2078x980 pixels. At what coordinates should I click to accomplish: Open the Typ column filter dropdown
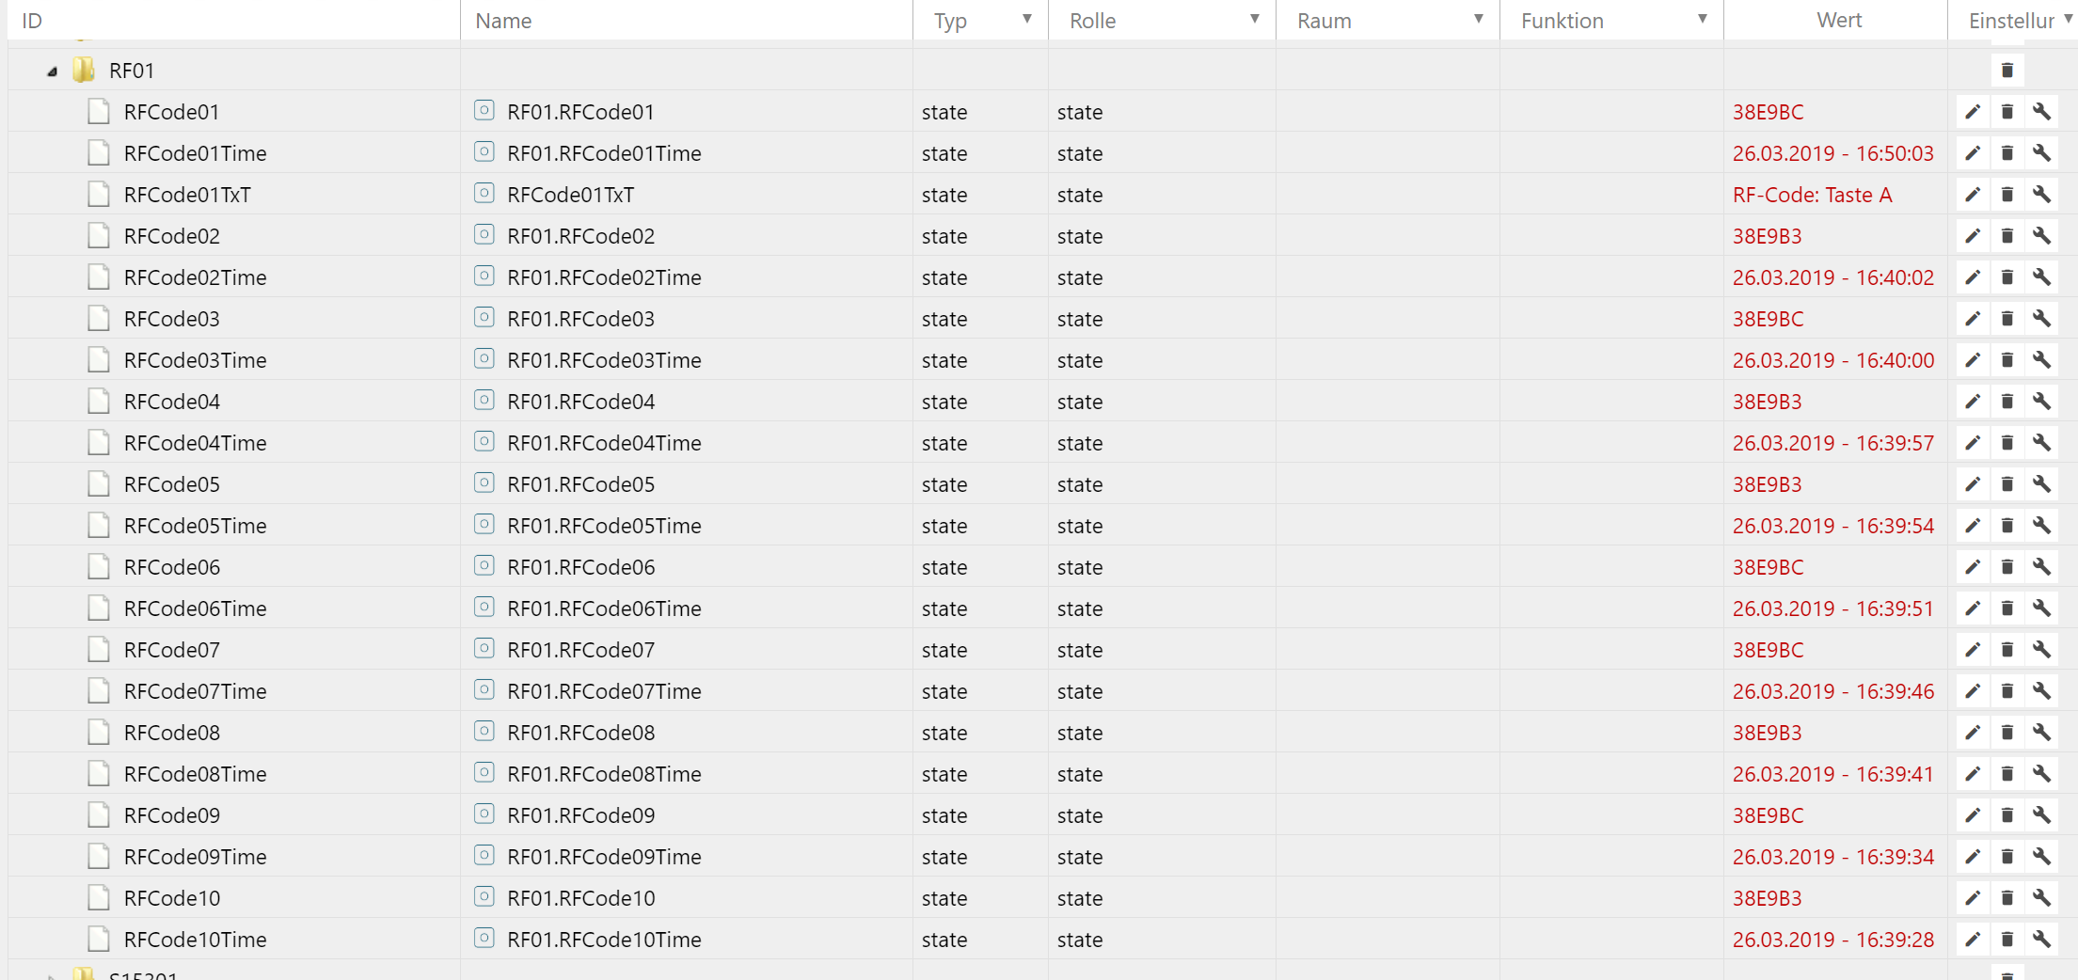tap(1027, 19)
